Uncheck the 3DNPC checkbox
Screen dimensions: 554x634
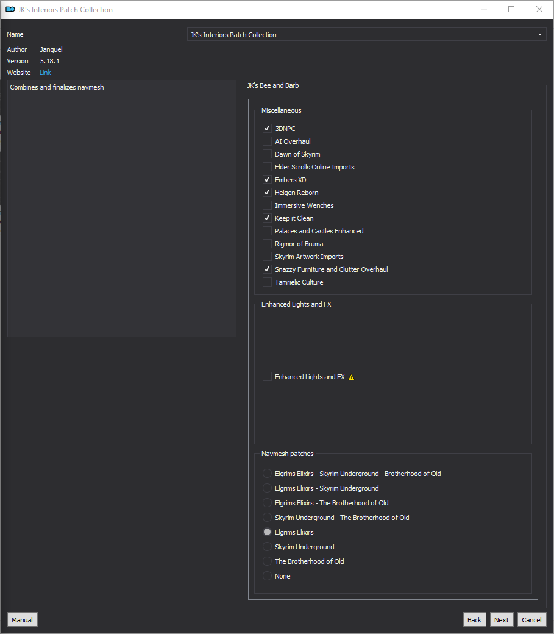[x=267, y=129]
